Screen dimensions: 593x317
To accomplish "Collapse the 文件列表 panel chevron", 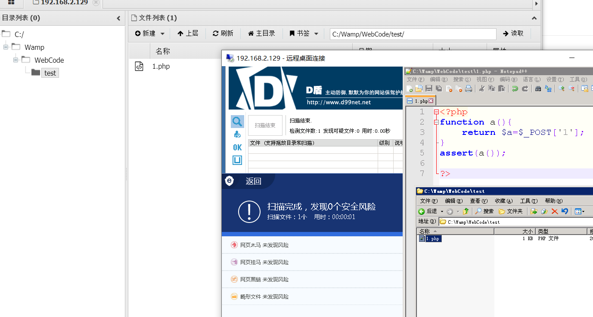I will tap(534, 18).
